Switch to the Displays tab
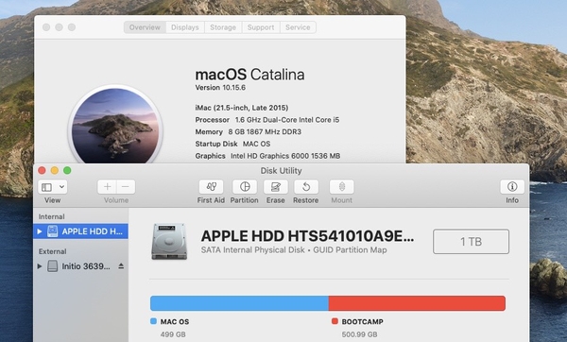The width and height of the screenshot is (567, 342). (185, 27)
